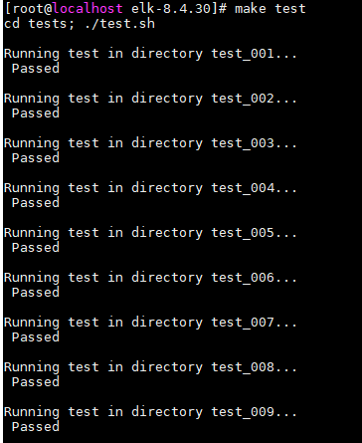This screenshot has height=443, width=362.
Task: Click 'Passed' result under test_006
Action: (x=36, y=292)
